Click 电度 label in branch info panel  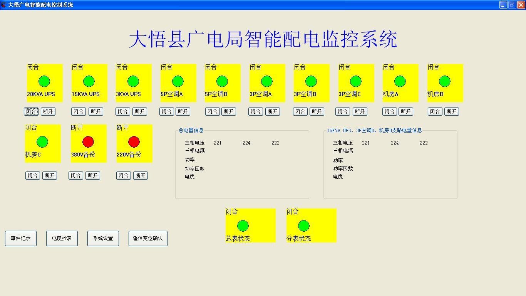(338, 177)
